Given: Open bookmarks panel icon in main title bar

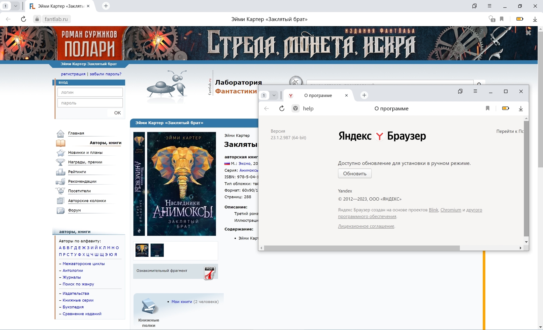Looking at the screenshot, I should (x=475, y=6).
